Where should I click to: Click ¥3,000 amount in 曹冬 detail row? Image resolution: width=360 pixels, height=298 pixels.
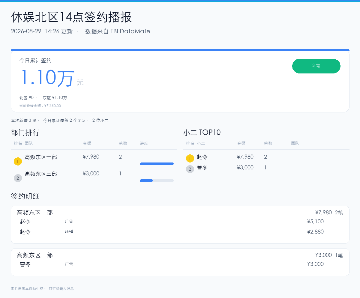315,264
